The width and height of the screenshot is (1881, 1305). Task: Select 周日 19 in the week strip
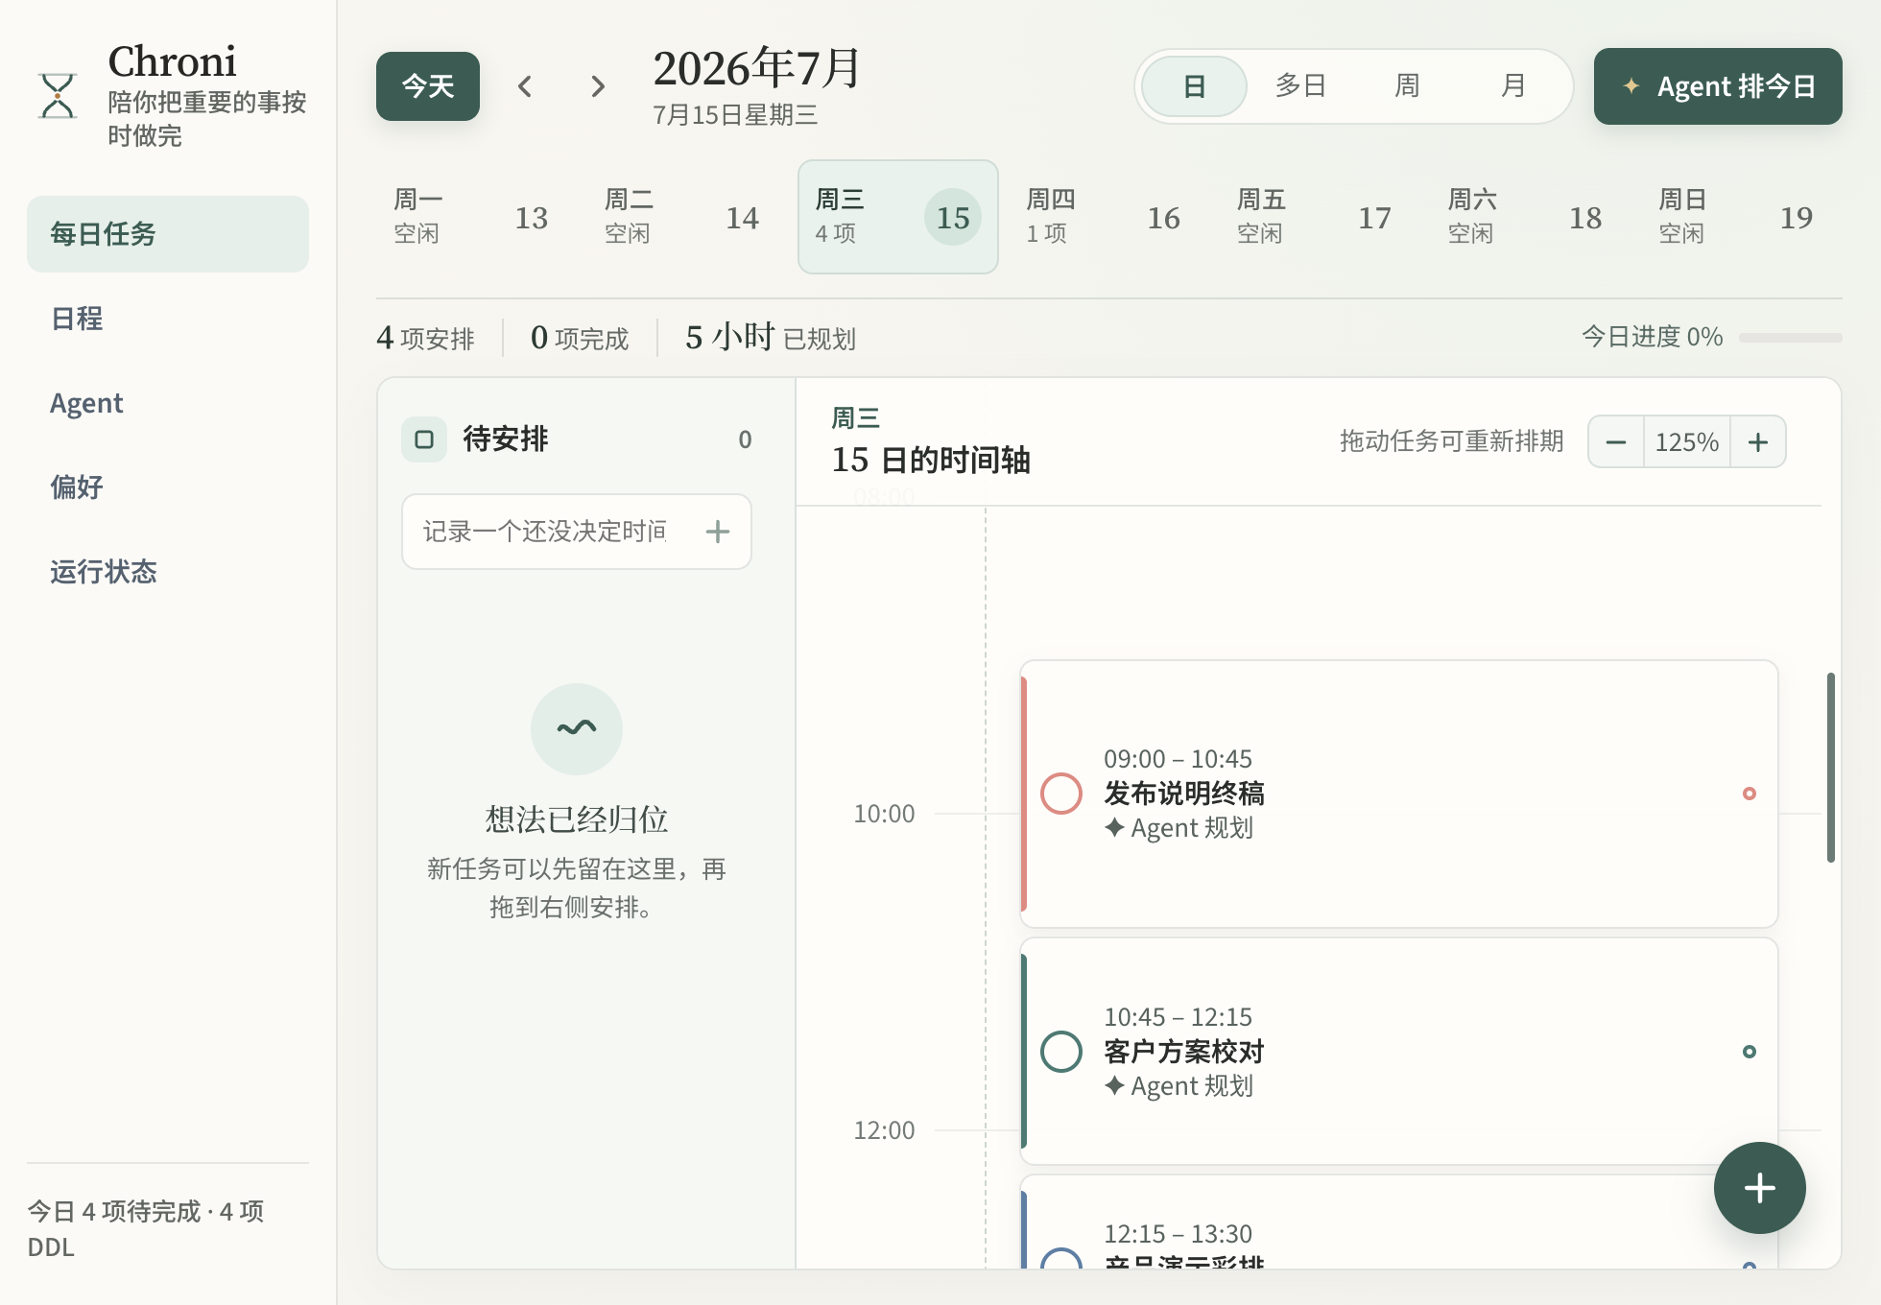pos(1742,217)
